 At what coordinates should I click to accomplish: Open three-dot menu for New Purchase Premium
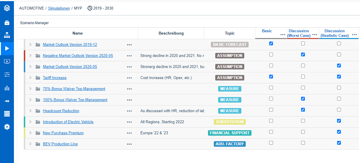click(x=129, y=133)
